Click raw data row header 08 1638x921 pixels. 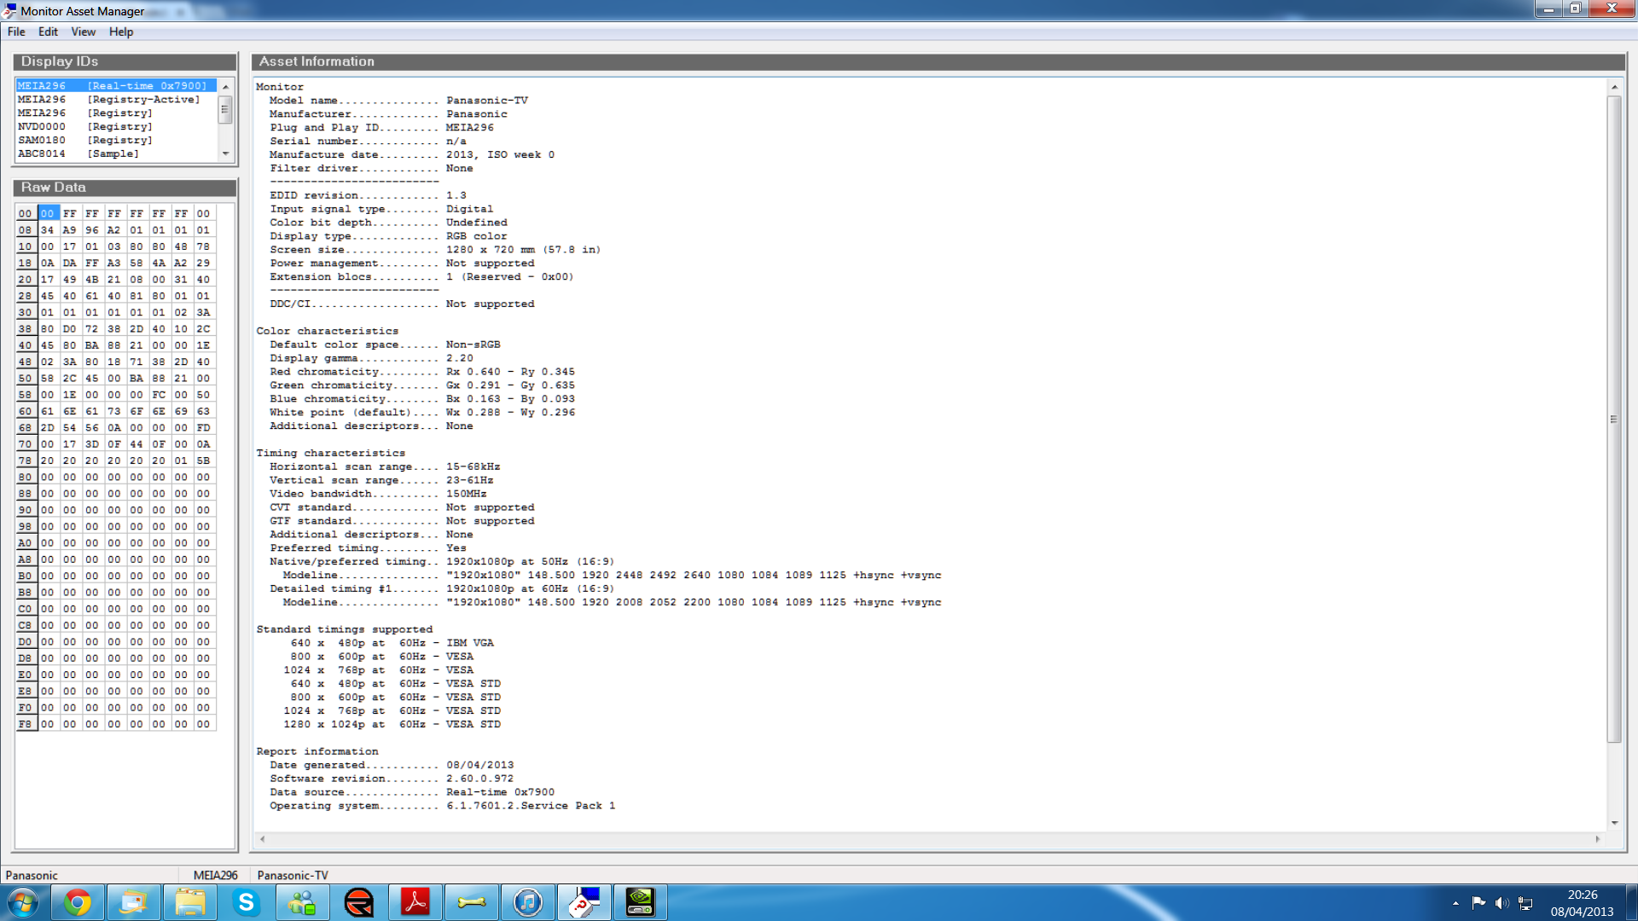coord(26,230)
